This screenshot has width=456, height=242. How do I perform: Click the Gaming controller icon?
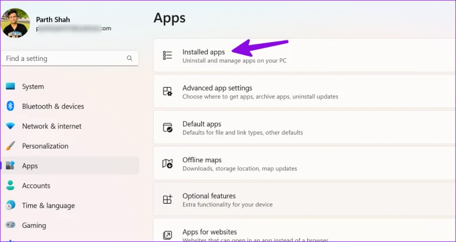[10, 225]
